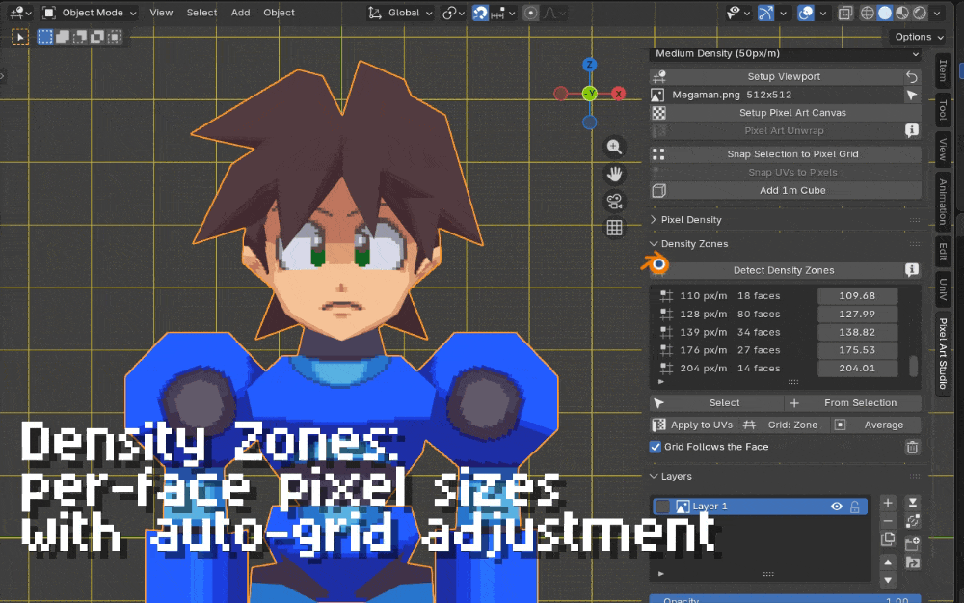Open the Add menu
964x603 pixels.
[x=240, y=13]
